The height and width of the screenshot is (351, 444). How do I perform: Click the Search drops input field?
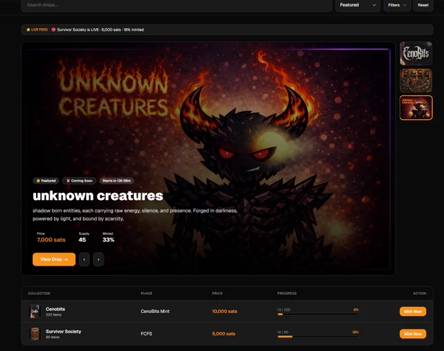point(176,5)
